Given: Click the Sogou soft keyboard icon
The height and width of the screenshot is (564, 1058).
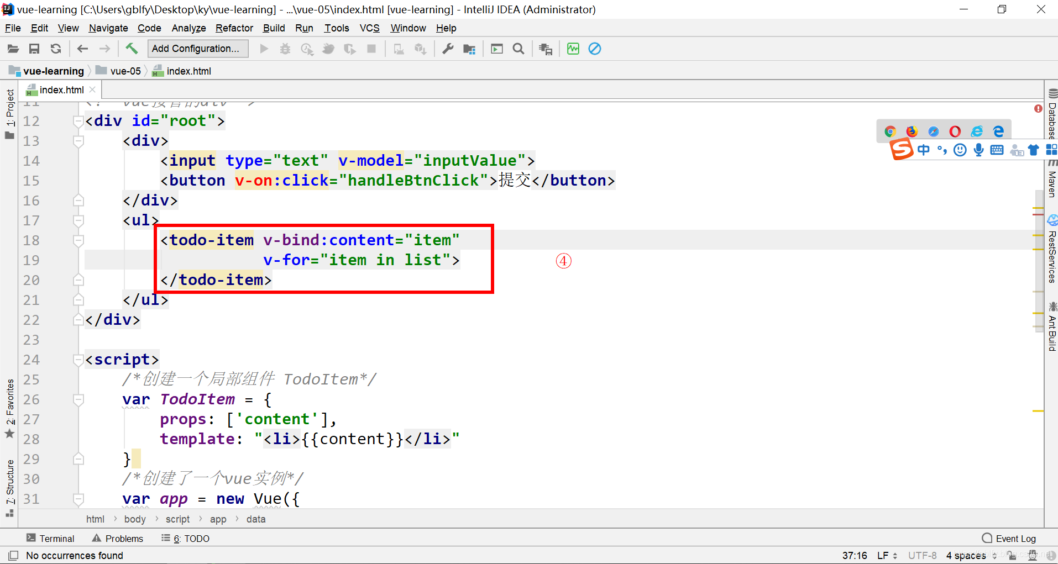Looking at the screenshot, I should pyautogui.click(x=997, y=150).
